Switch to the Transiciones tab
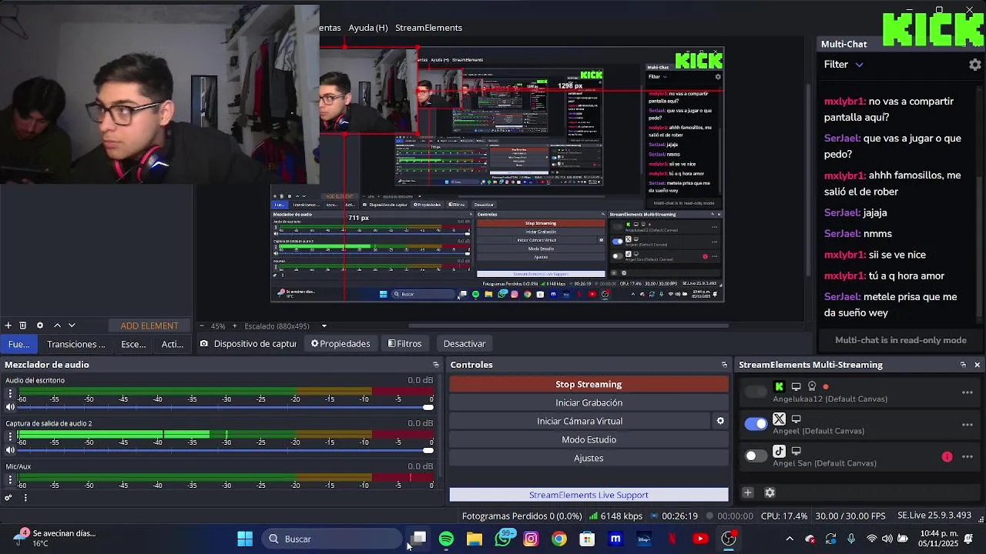Image resolution: width=986 pixels, height=554 pixels. pos(75,344)
